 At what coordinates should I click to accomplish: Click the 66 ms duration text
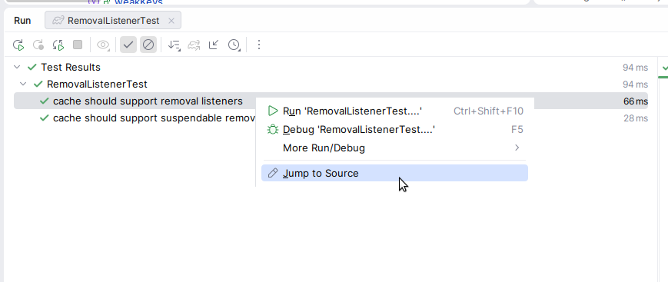tap(636, 101)
